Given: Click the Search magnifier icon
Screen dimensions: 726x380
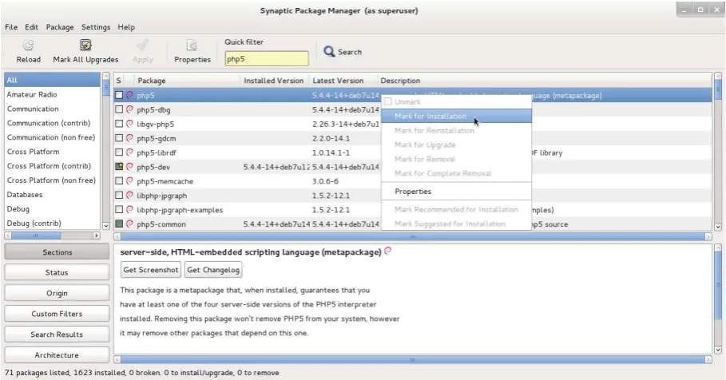Looking at the screenshot, I should pyautogui.click(x=329, y=51).
